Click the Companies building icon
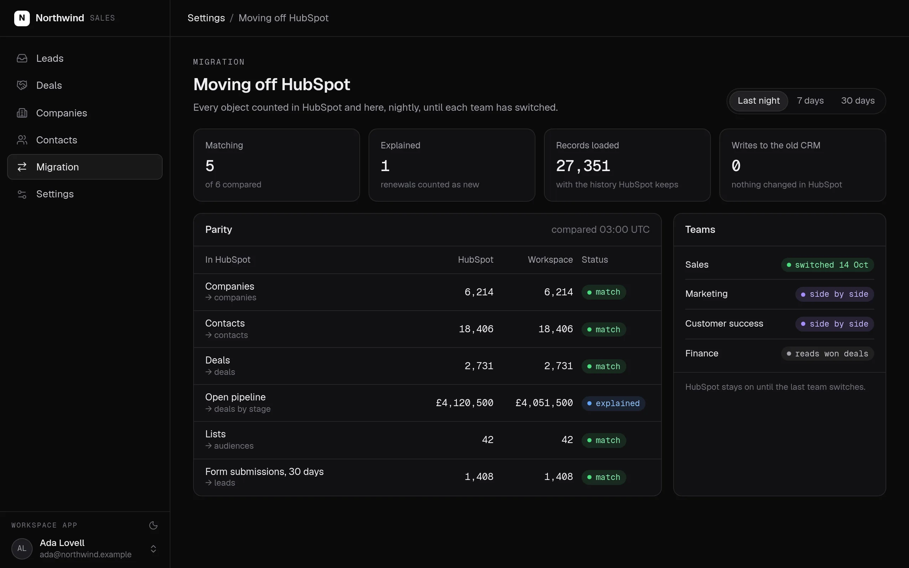Viewport: 909px width, 568px height. point(22,113)
